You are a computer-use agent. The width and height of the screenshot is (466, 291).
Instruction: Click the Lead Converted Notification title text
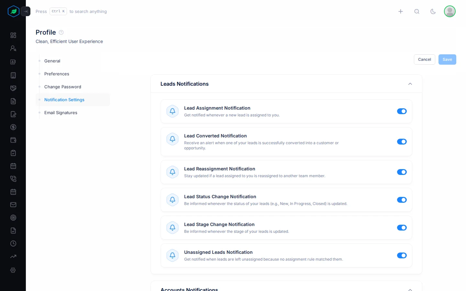[x=216, y=136]
